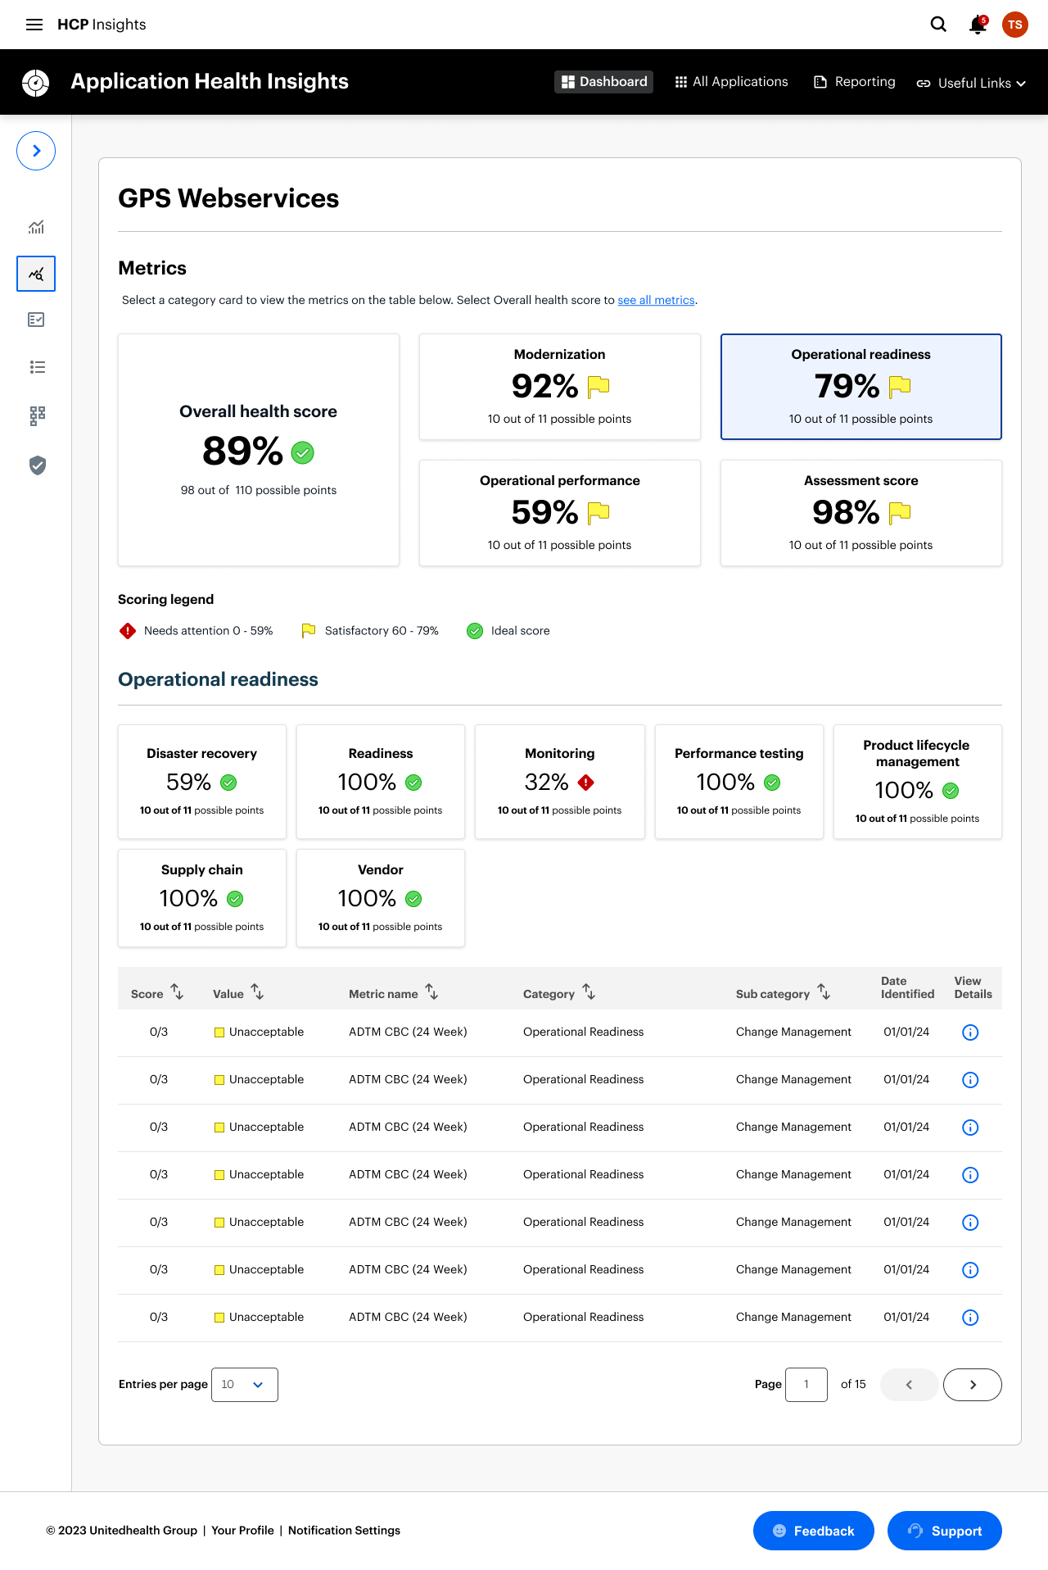Open the hamburger navigation menu
The width and height of the screenshot is (1048, 1570).
click(34, 25)
